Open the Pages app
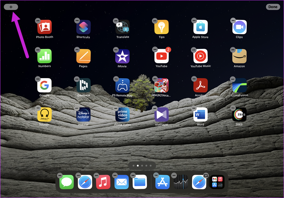Screen dimensions: 284x198 coord(84,56)
